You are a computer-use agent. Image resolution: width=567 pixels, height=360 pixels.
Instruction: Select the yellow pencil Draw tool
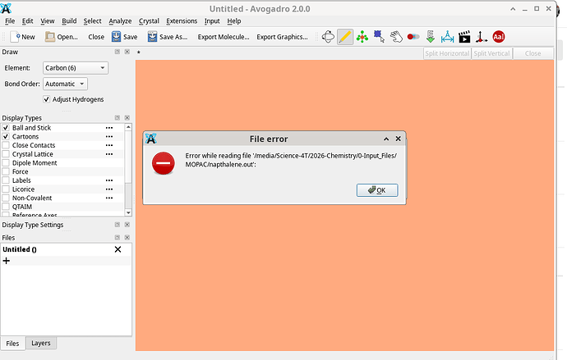(x=345, y=37)
